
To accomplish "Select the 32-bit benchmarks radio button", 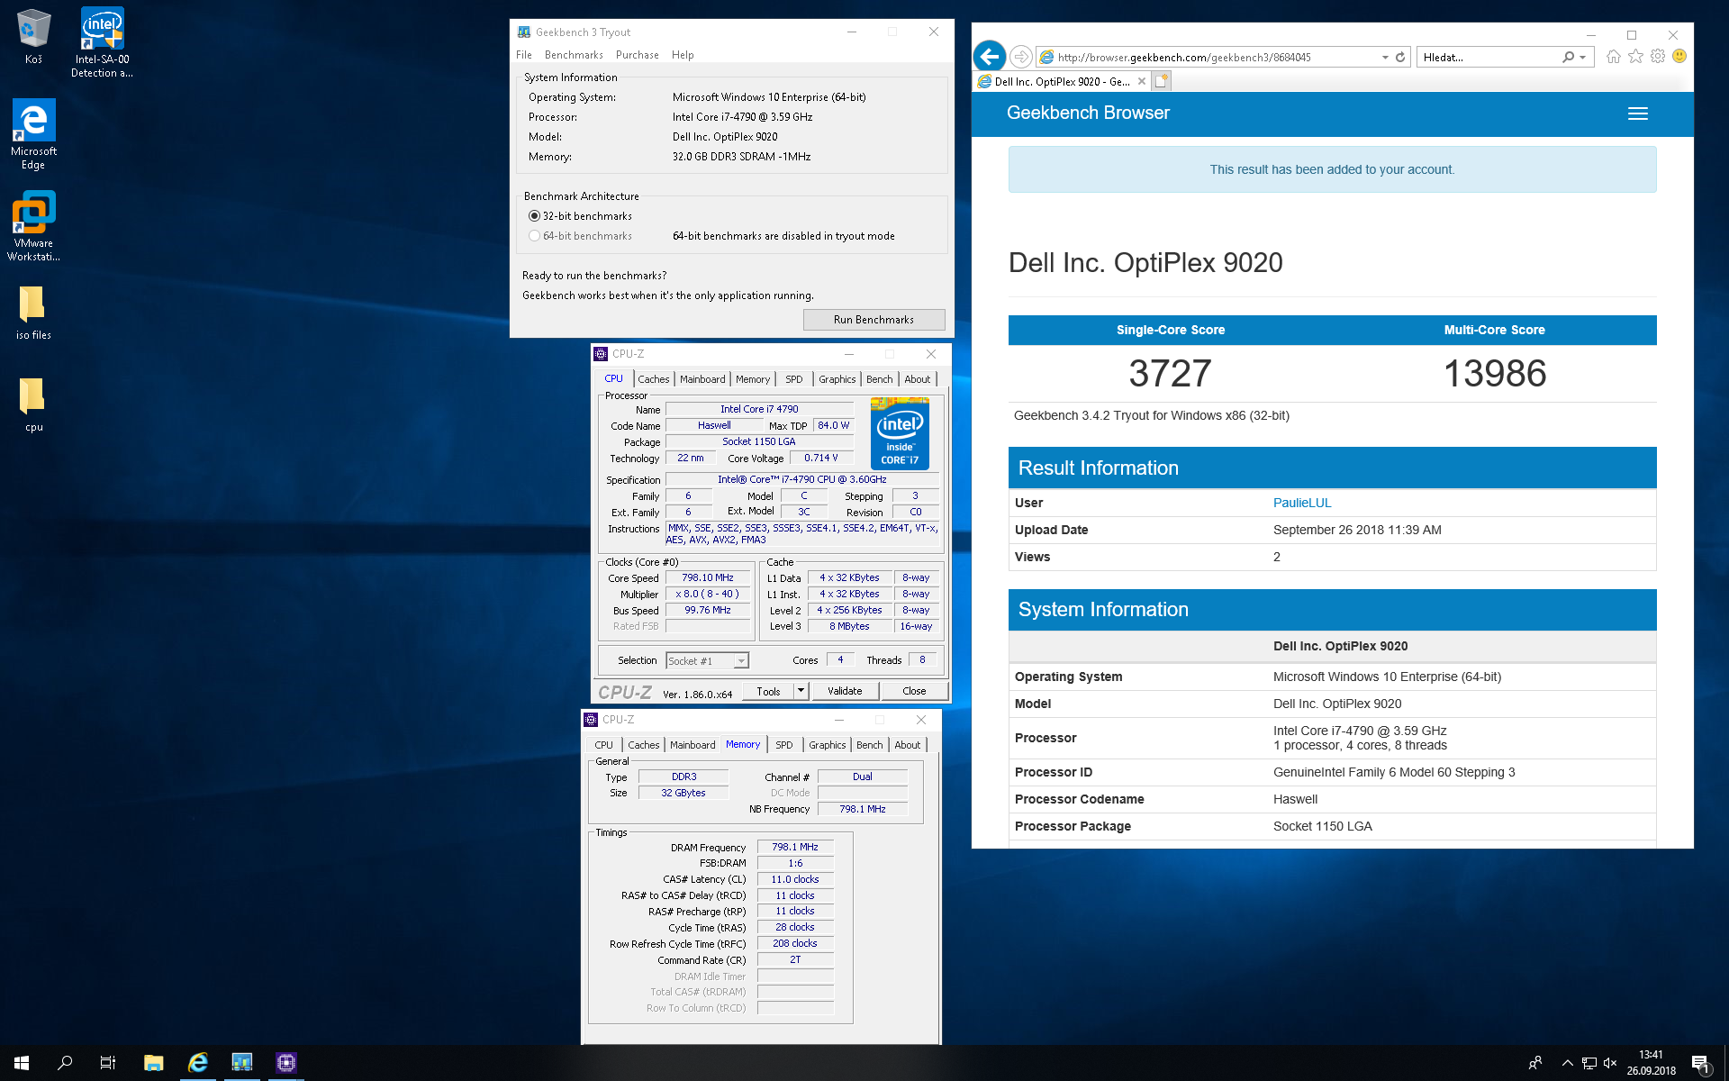I will pos(534,216).
